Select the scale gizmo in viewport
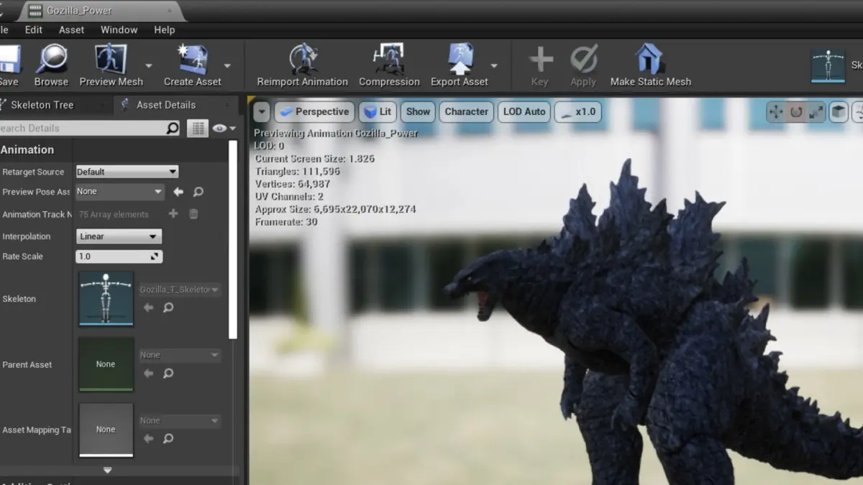Screen dimensions: 863x485 click(x=816, y=112)
